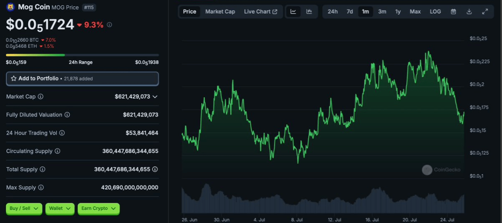Click the 24h Range progress bar
Image resolution: width=502 pixels, height=223 pixels.
click(82, 55)
